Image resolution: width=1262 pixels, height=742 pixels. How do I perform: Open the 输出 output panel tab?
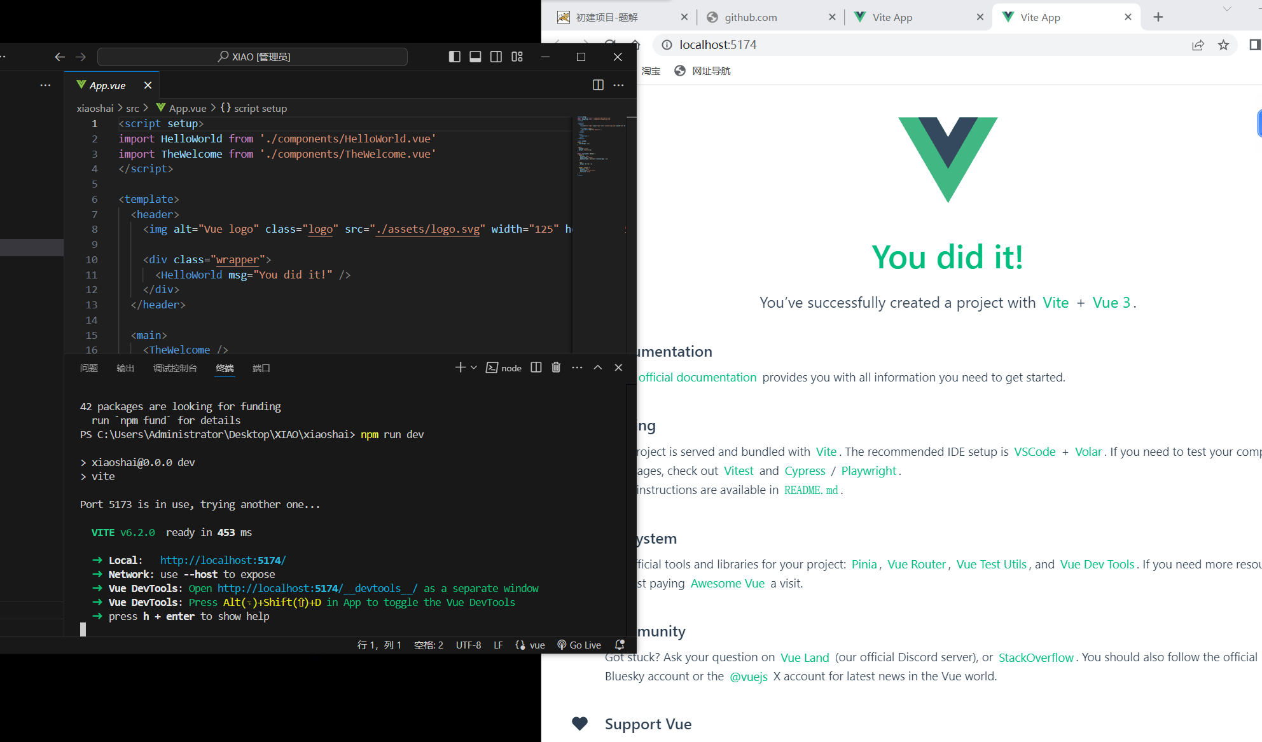click(x=125, y=368)
